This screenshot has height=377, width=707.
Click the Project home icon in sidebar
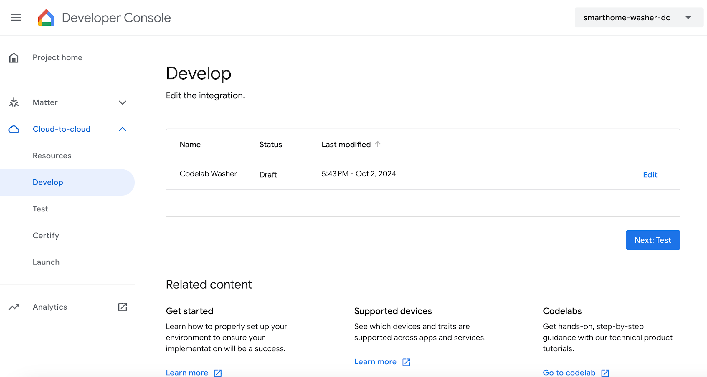(14, 57)
